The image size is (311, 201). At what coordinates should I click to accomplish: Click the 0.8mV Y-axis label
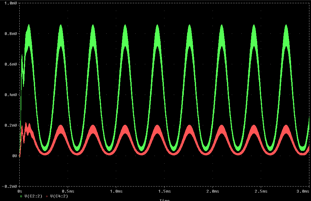[x=11, y=34]
